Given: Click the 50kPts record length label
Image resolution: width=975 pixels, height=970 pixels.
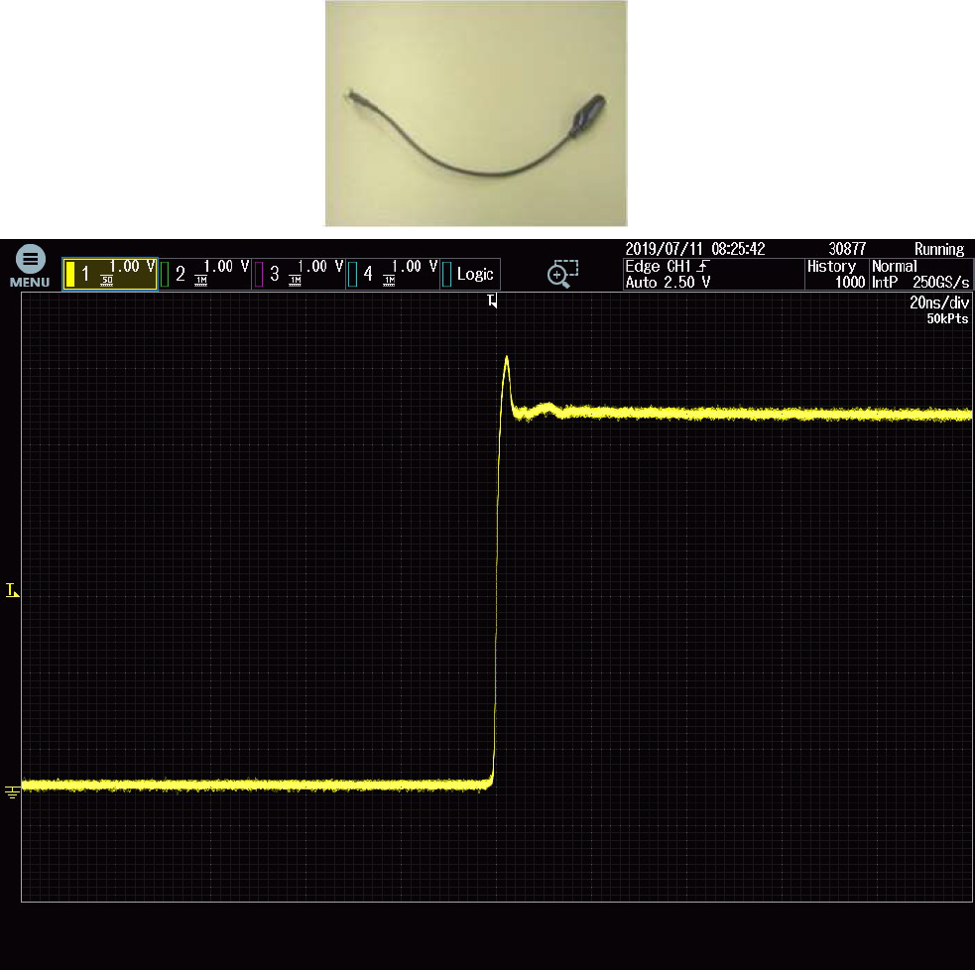Looking at the screenshot, I should tap(946, 318).
